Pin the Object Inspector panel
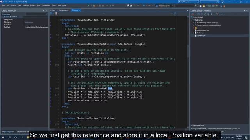The height and width of the screenshot is (140, 250). point(44,10)
